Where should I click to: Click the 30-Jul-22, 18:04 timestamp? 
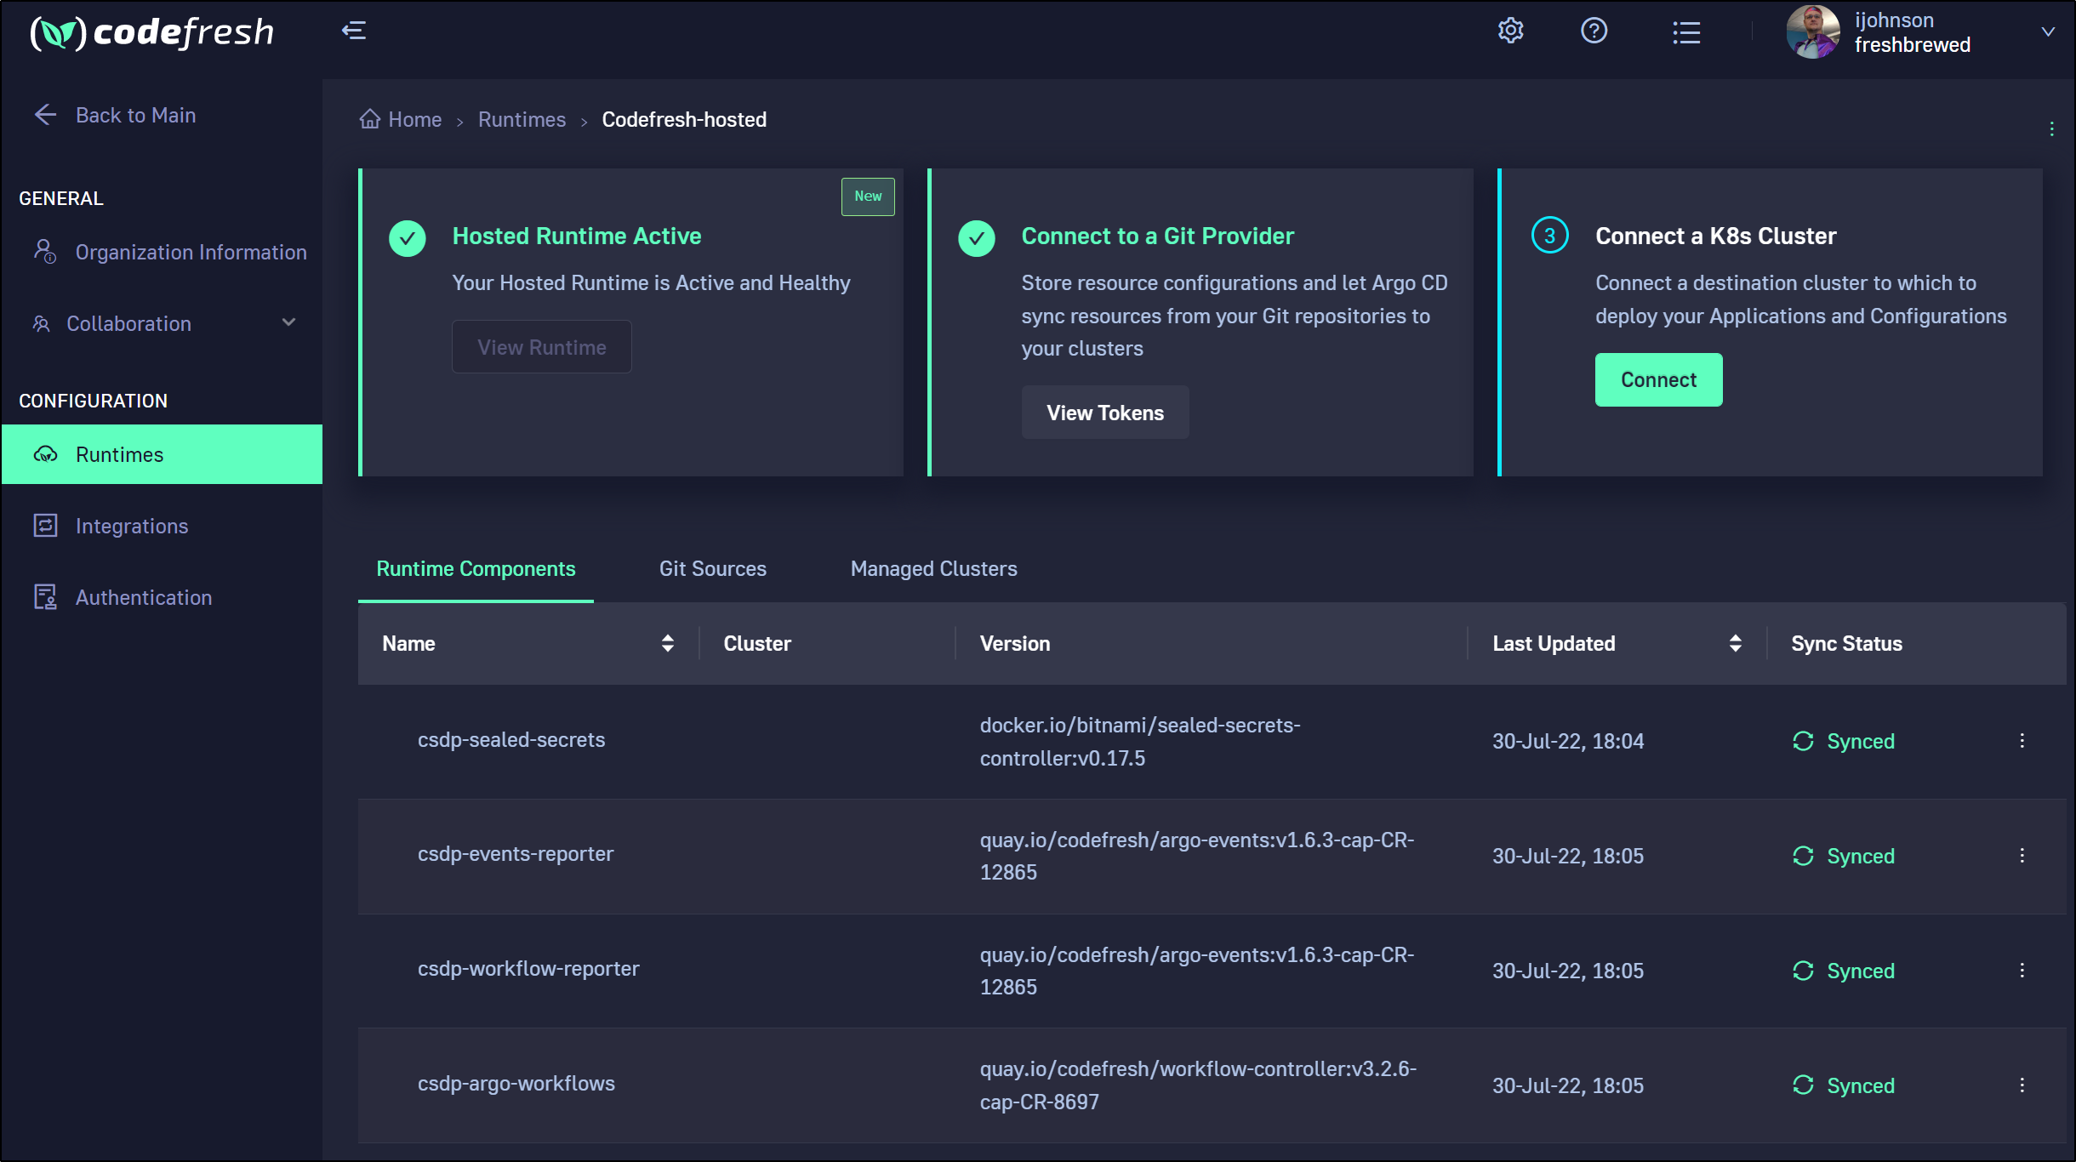click(1568, 742)
